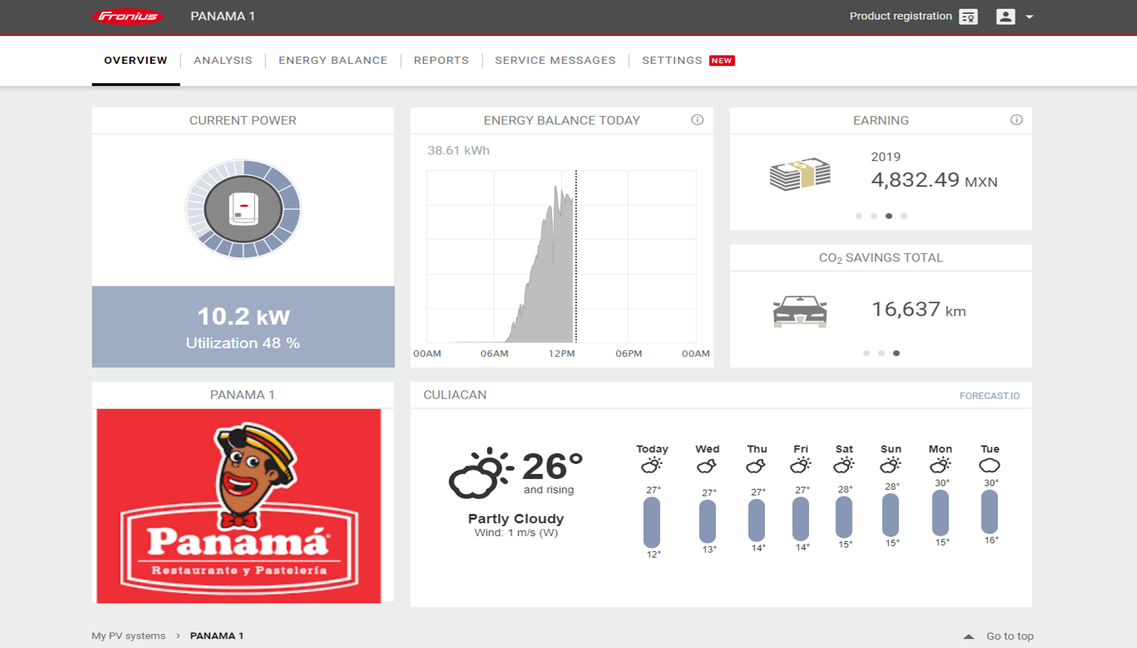Viewport: 1137px width, 648px height.
Task: Select the first dot in CO2 savings carousel
Action: pyautogui.click(x=866, y=353)
